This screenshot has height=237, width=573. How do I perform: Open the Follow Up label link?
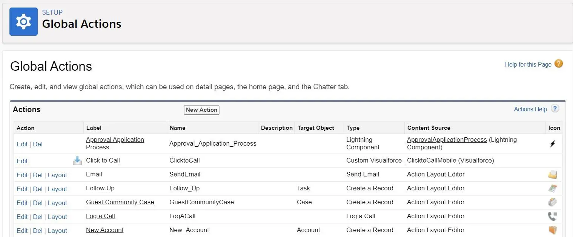point(100,188)
